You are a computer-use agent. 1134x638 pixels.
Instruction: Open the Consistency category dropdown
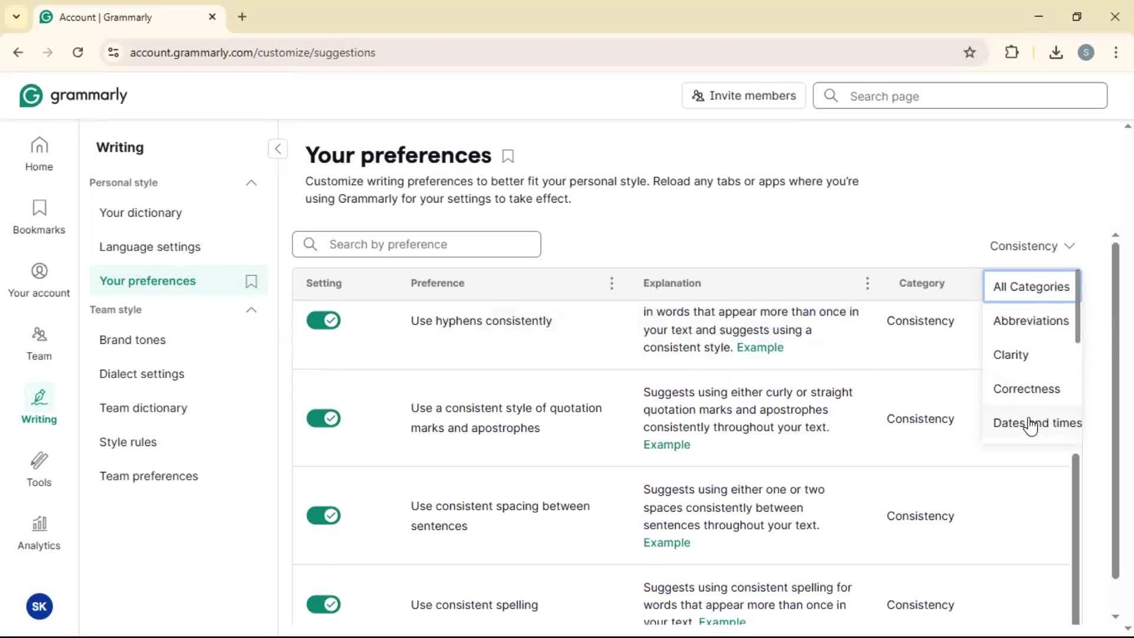point(1032,246)
